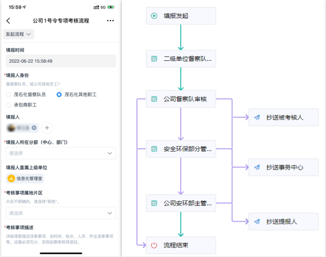This screenshot has height=257, width=326.
Task: Open the three-dot more options menu
Action: click(x=111, y=21)
